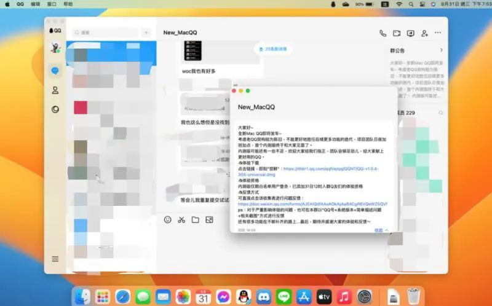492x306 pixels.
Task: Click the QQ penguin icon in the menu bar
Action: (x=333, y=4)
